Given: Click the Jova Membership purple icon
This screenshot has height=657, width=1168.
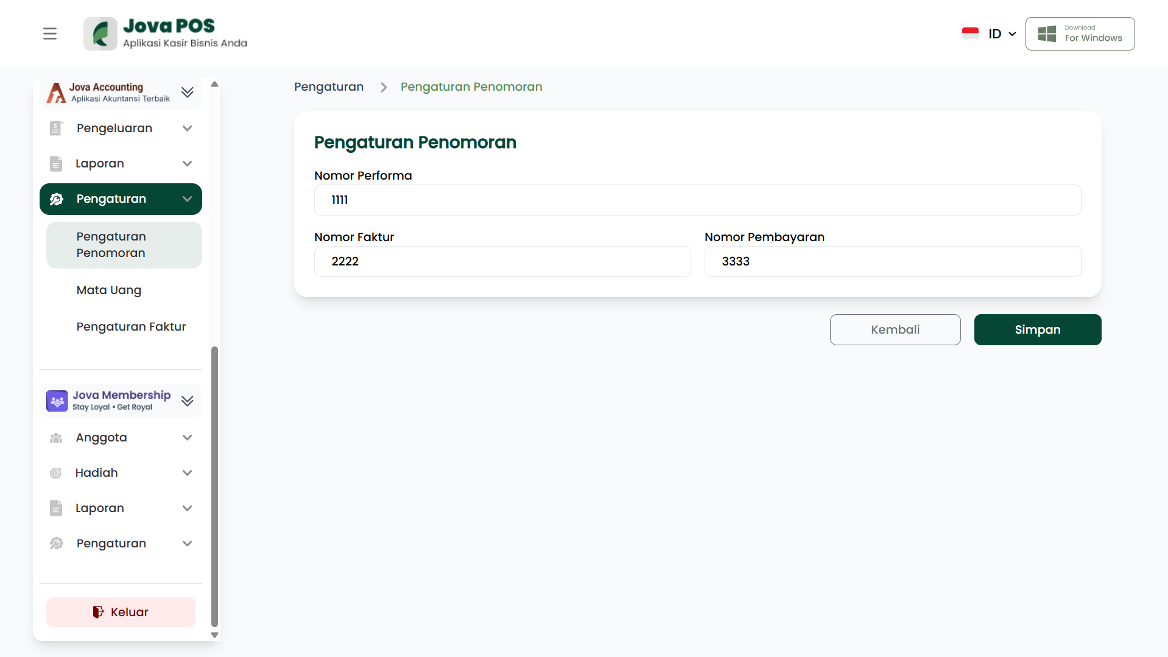Looking at the screenshot, I should 57,401.
